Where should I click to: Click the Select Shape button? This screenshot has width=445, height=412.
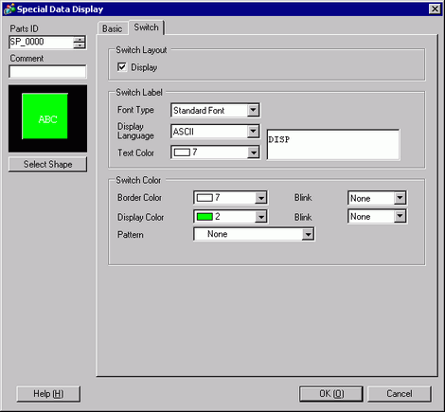(47, 164)
